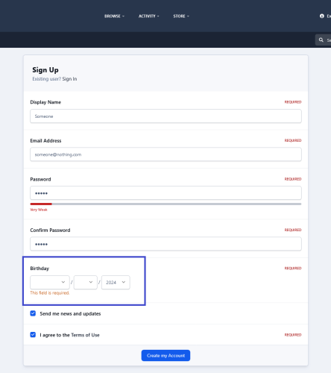Click the Activity menu caret arrow

coord(158,16)
